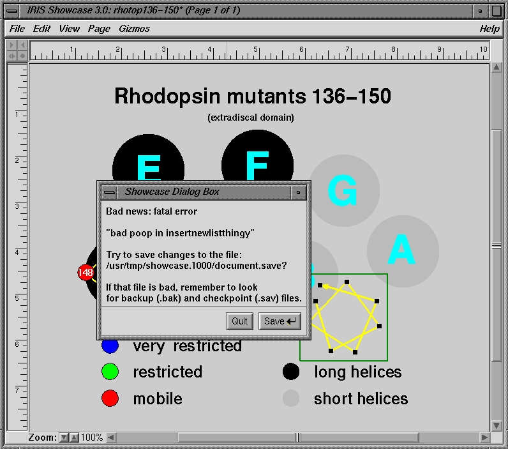The height and width of the screenshot is (449, 508).
Task: Click the blue very restricted legend circle
Action: click(x=110, y=346)
